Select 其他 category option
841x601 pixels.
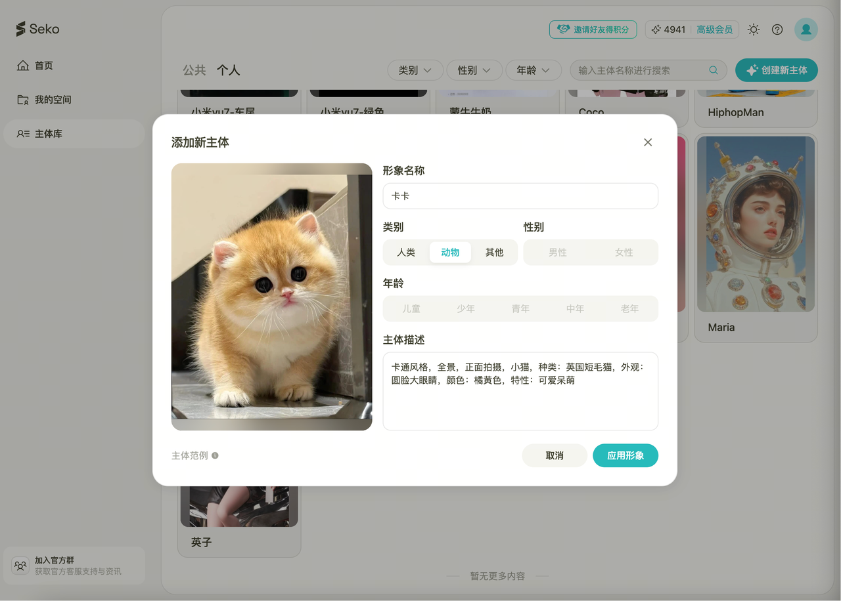pyautogui.click(x=494, y=253)
